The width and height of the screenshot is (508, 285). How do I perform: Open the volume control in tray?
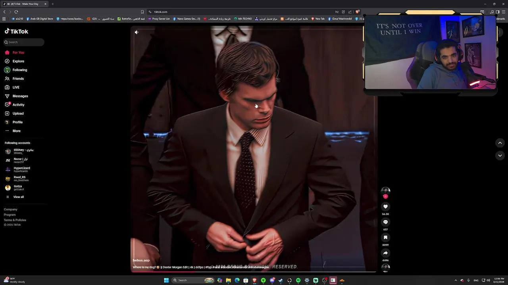tap(488, 280)
